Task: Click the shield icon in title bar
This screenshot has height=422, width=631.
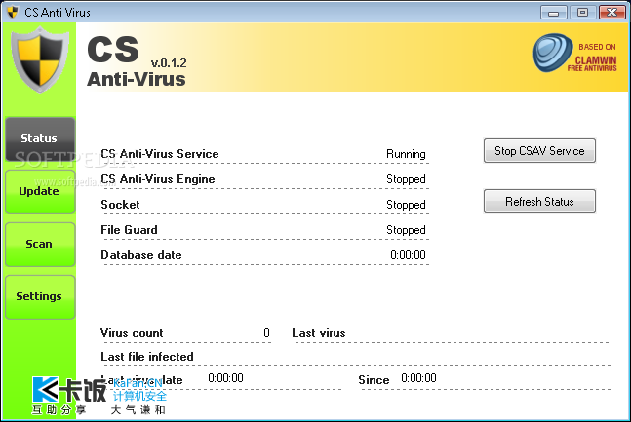Action: click(13, 12)
